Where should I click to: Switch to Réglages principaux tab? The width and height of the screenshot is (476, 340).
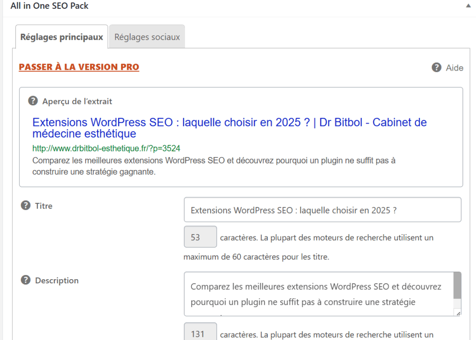click(x=62, y=37)
